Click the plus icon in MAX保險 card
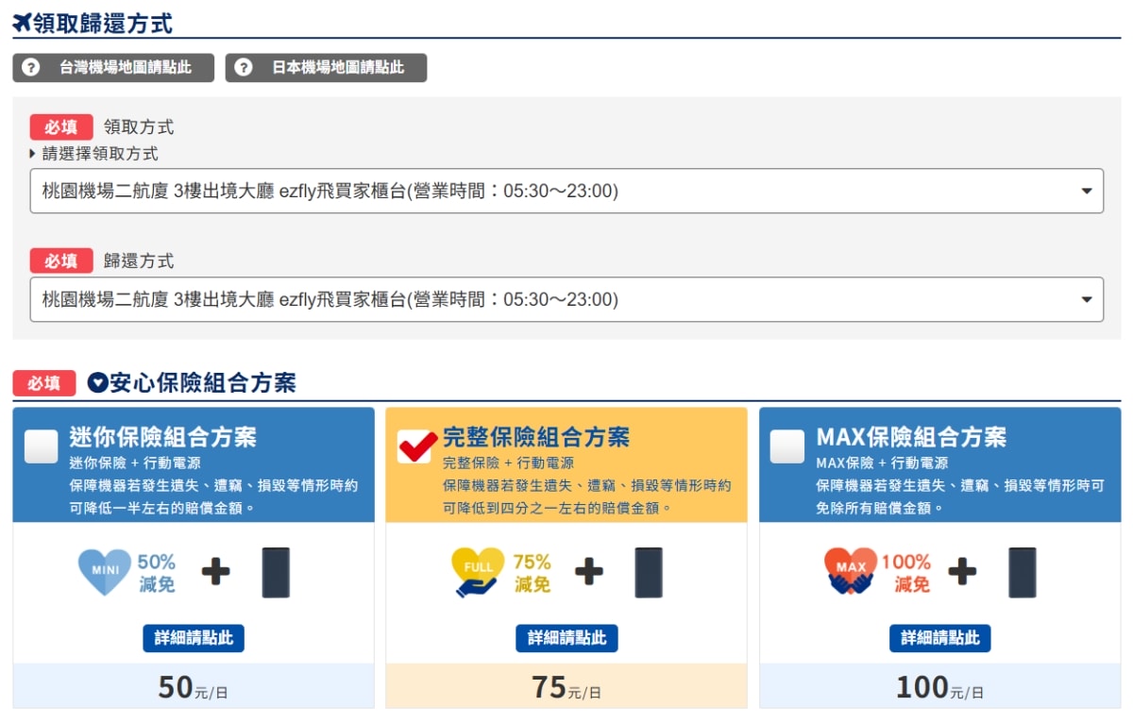 (x=963, y=571)
